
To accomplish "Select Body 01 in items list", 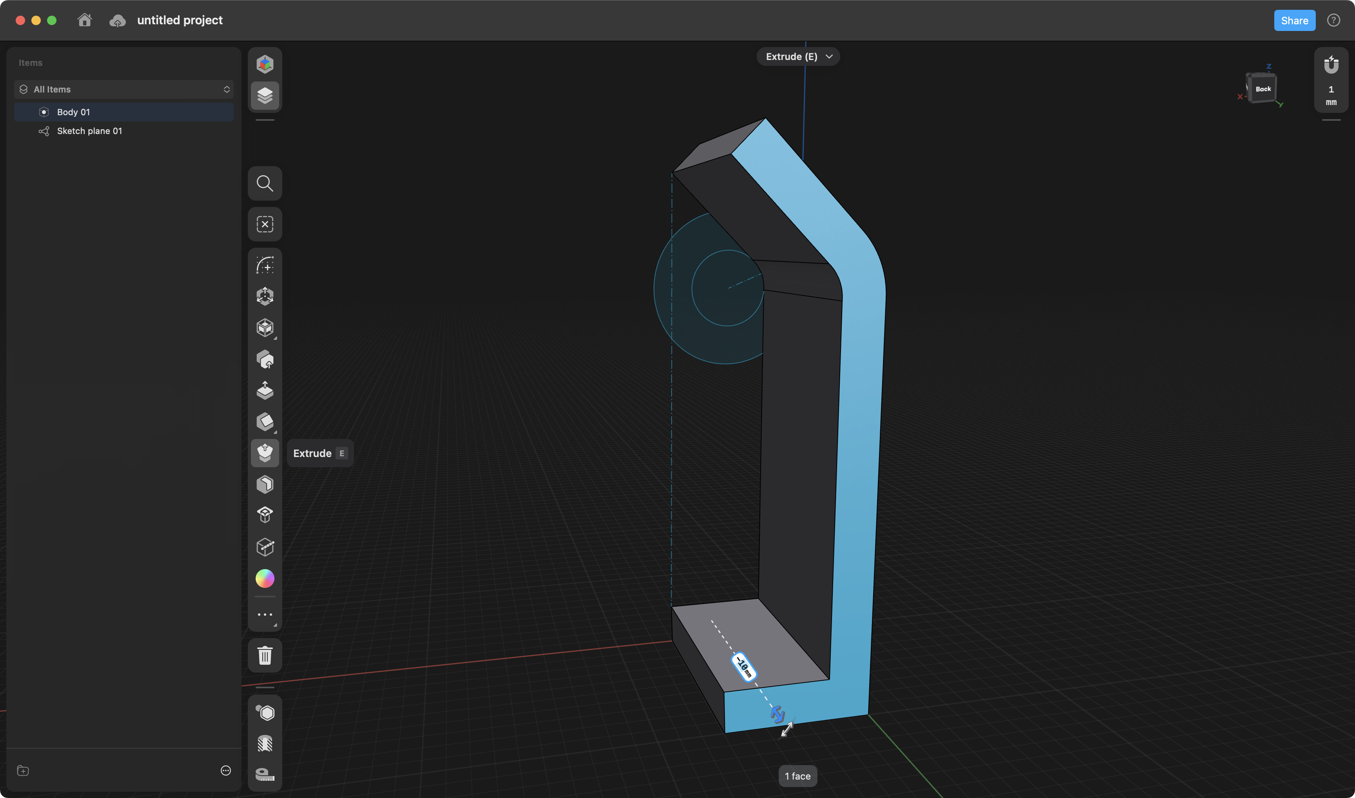I will point(74,112).
